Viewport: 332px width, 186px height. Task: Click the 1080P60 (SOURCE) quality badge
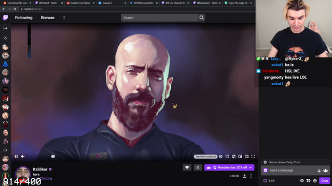[205, 157]
